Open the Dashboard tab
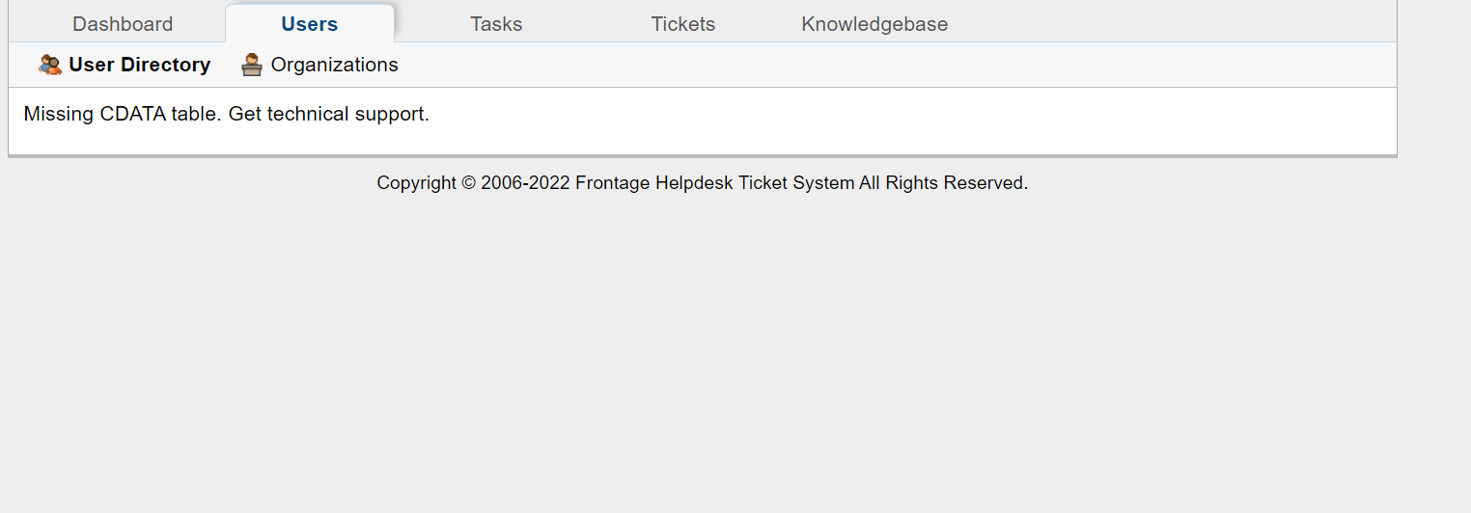1471x513 pixels. pos(123,24)
